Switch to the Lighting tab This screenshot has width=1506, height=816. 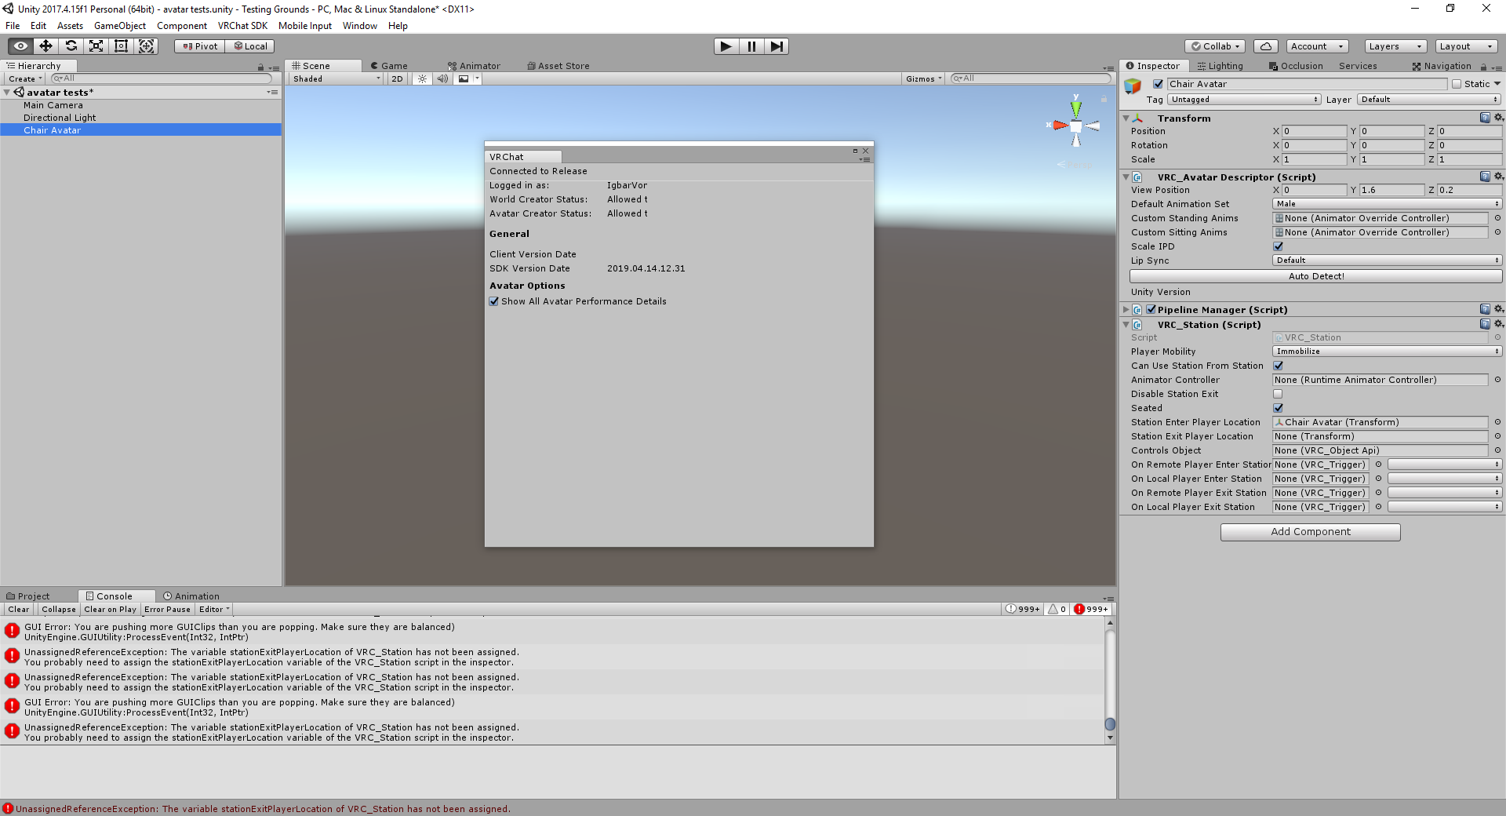click(x=1220, y=66)
